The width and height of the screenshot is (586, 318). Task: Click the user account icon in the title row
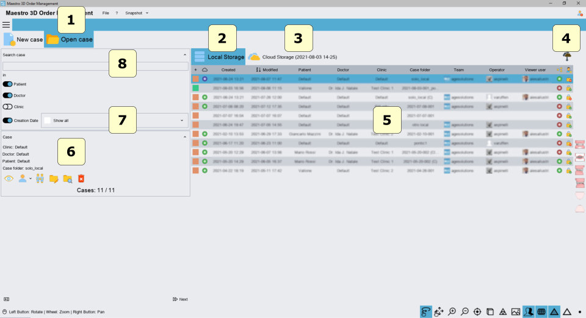pos(580,13)
